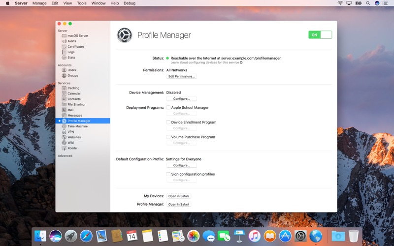Select Profile Manager row in sidebar
Screen dimensions: 394x246
(83, 121)
